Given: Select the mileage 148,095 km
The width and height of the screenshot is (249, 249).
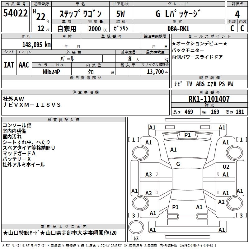Looking at the screenshot, I should point(36,45).
